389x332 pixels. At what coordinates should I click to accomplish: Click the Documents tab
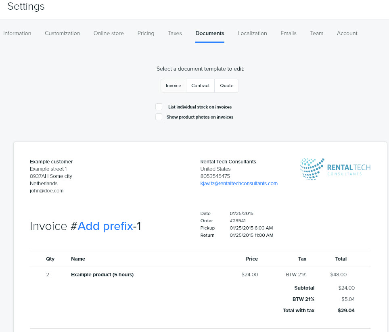tap(210, 33)
